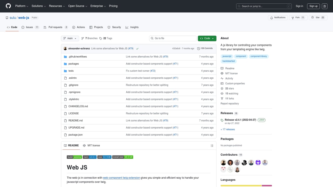
Task: Click the README outline list icon
Action: click(212, 146)
